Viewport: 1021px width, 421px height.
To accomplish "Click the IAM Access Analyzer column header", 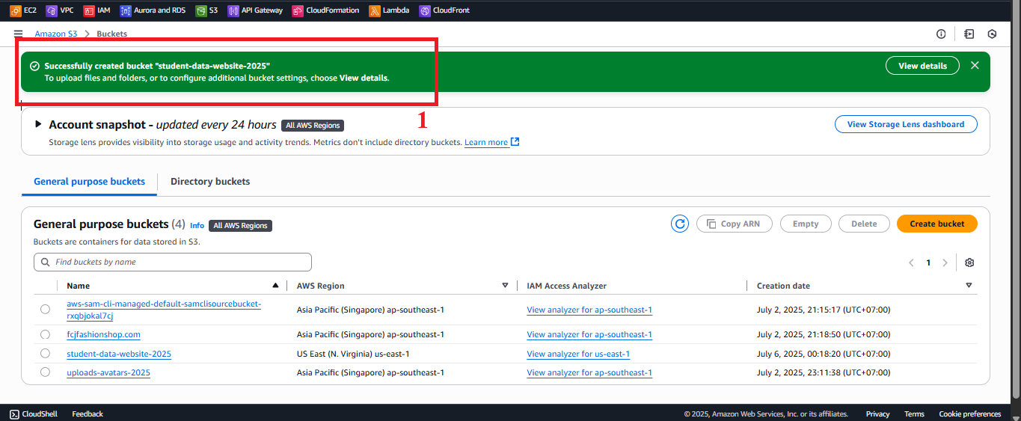I will click(566, 286).
